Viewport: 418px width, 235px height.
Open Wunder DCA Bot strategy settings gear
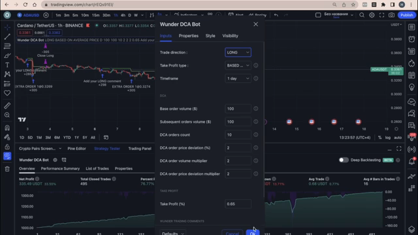(x=55, y=160)
